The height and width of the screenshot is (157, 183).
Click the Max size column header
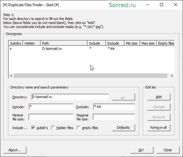(148, 43)
